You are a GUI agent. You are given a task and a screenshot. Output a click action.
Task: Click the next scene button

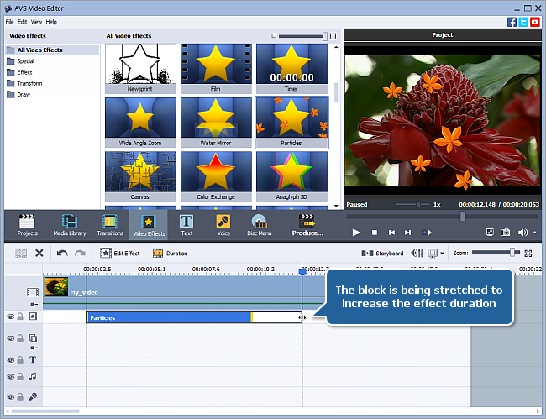coord(427,232)
